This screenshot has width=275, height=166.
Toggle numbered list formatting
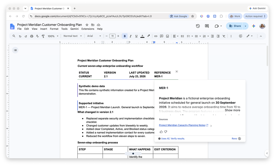point(204,36)
